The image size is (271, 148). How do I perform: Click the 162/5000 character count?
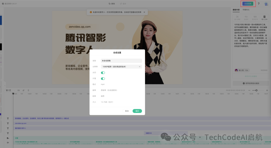click(264, 70)
